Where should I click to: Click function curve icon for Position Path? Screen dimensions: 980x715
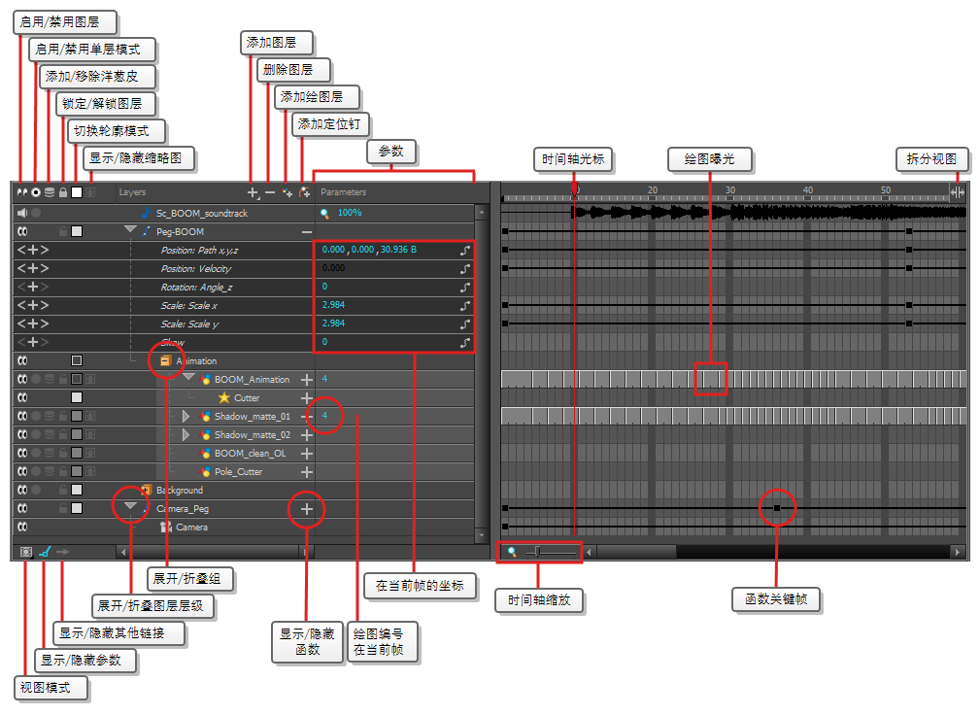tap(465, 250)
